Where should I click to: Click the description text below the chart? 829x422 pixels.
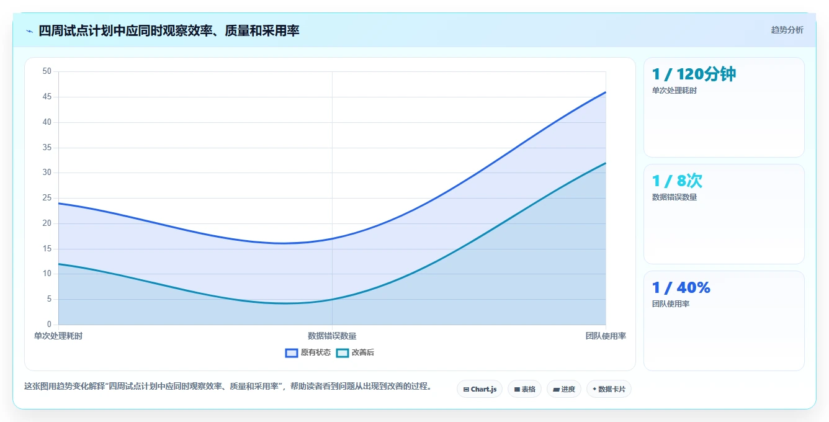coord(228,386)
